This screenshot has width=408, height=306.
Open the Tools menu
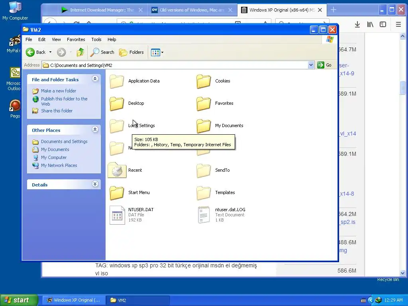(x=96, y=39)
